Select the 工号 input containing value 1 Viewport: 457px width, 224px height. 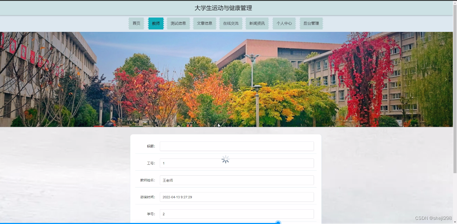point(236,163)
